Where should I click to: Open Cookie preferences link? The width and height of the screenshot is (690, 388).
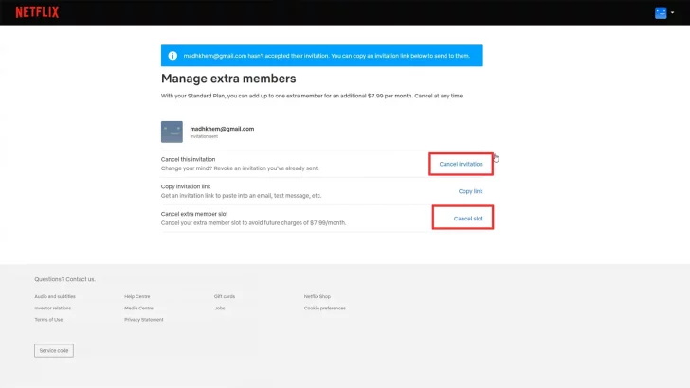[x=324, y=308]
